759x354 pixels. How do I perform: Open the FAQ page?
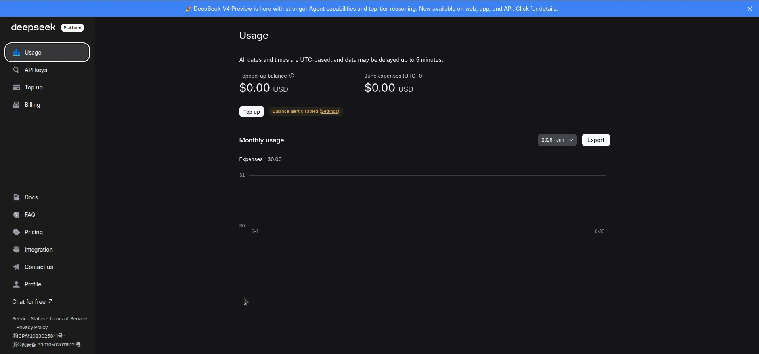tap(47, 215)
